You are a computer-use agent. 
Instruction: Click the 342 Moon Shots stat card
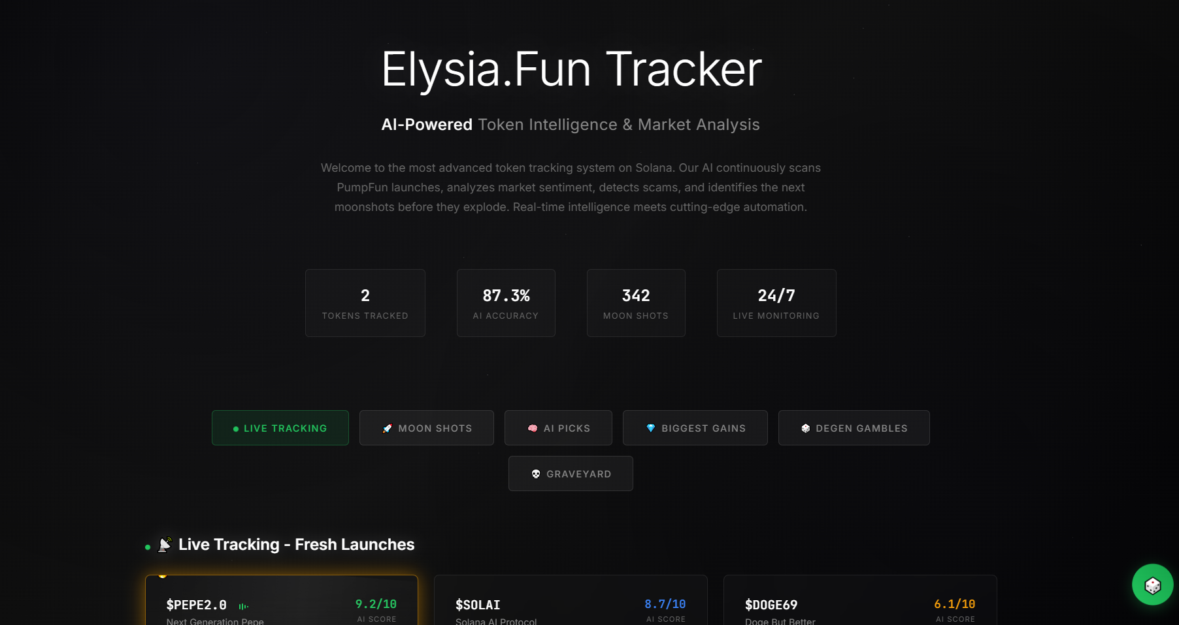[635, 302]
